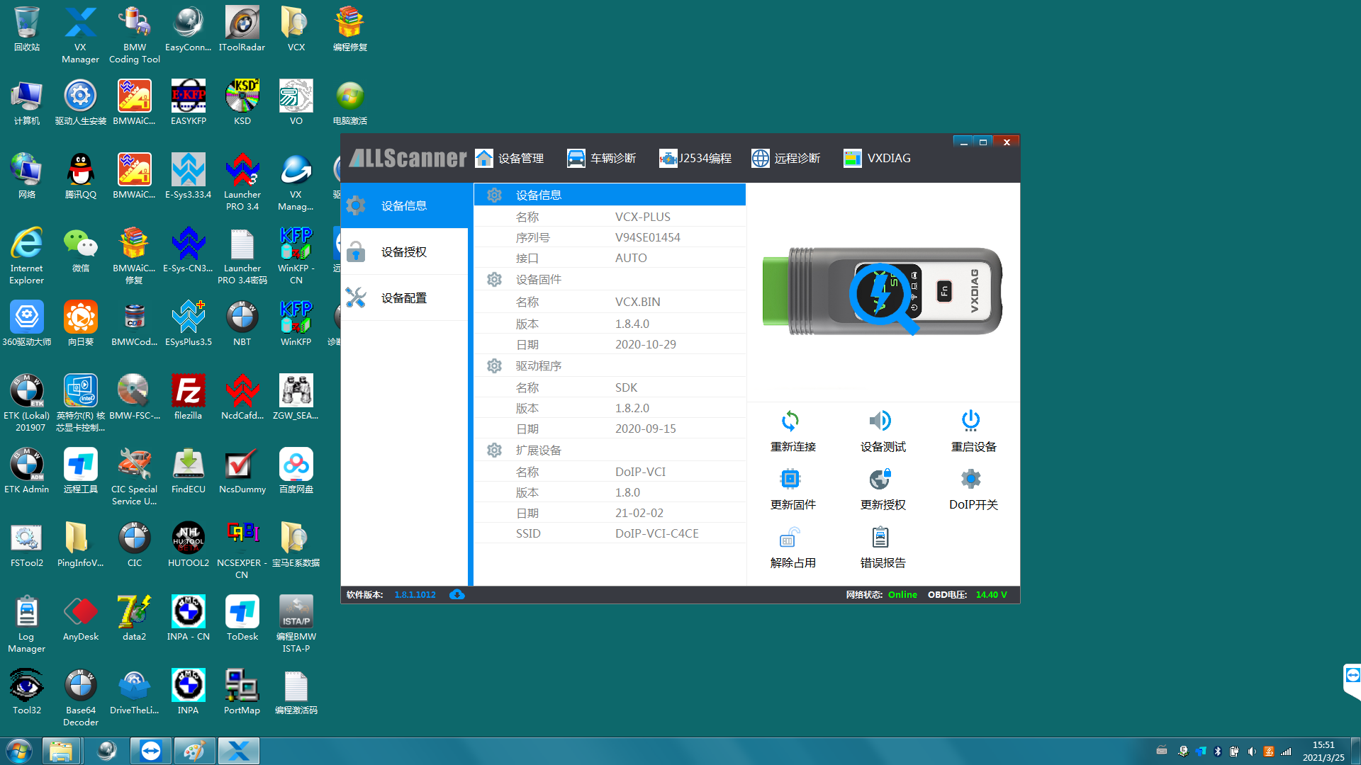Open 设备授权 in the sidebar
Viewport: 1361px width, 765px height.
(x=404, y=251)
